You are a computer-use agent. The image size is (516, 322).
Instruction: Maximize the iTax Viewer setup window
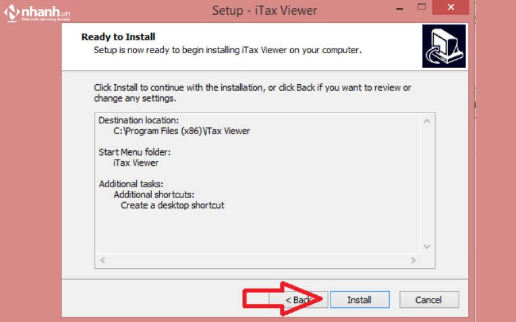click(422, 7)
